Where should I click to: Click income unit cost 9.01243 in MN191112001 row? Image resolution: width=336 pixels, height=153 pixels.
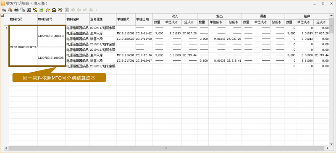173,34
